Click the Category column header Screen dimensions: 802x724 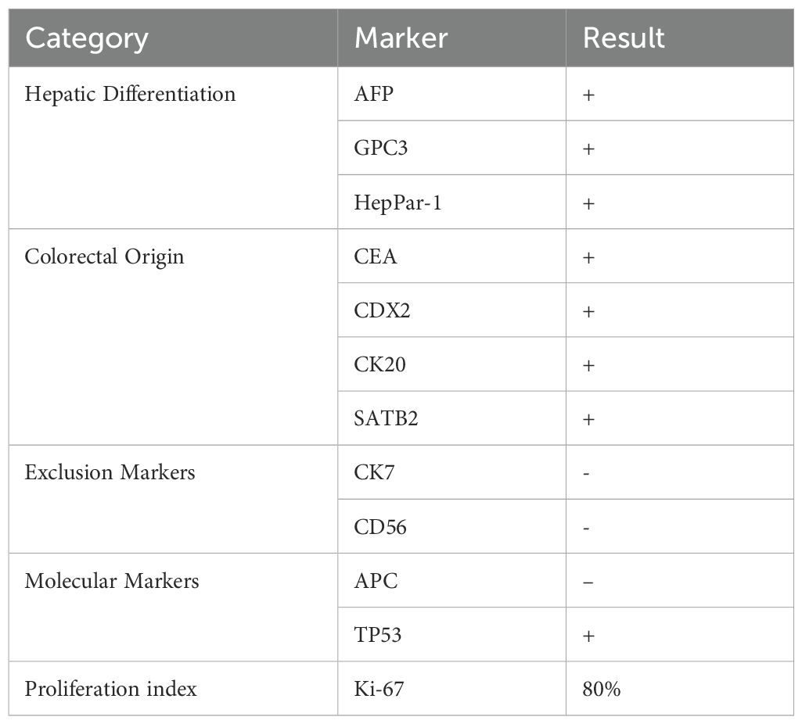click(86, 38)
